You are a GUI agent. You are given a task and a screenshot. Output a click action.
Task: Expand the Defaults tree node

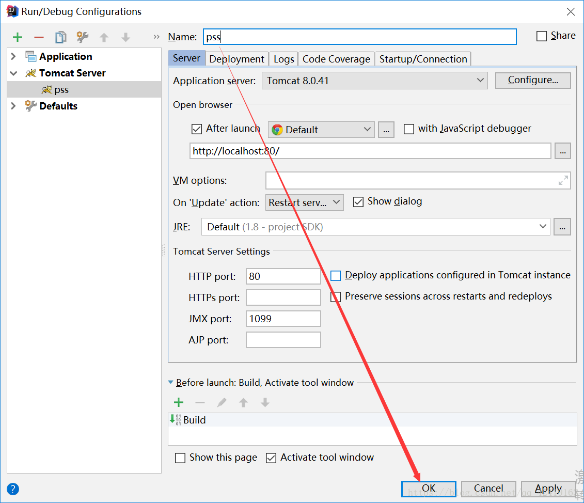pos(13,106)
